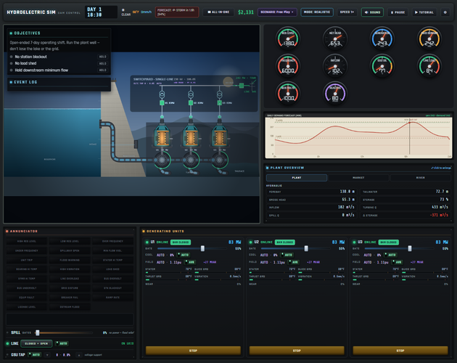This screenshot has height=363, width=457.
Task: Toggle the Sound button
Action: (372, 12)
